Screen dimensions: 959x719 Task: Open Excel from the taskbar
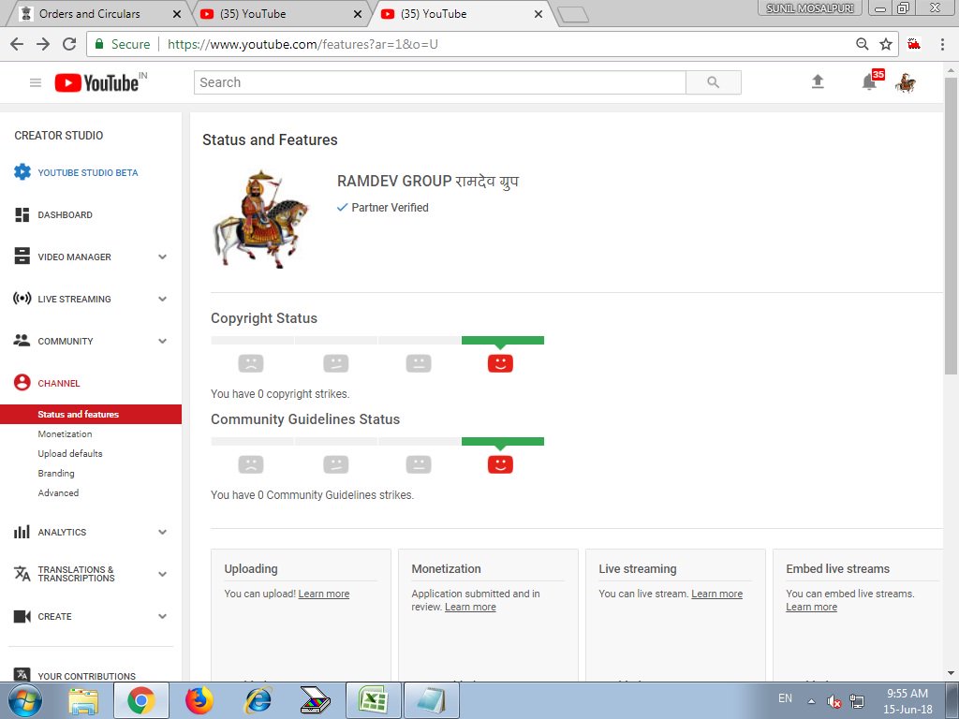pyautogui.click(x=373, y=700)
